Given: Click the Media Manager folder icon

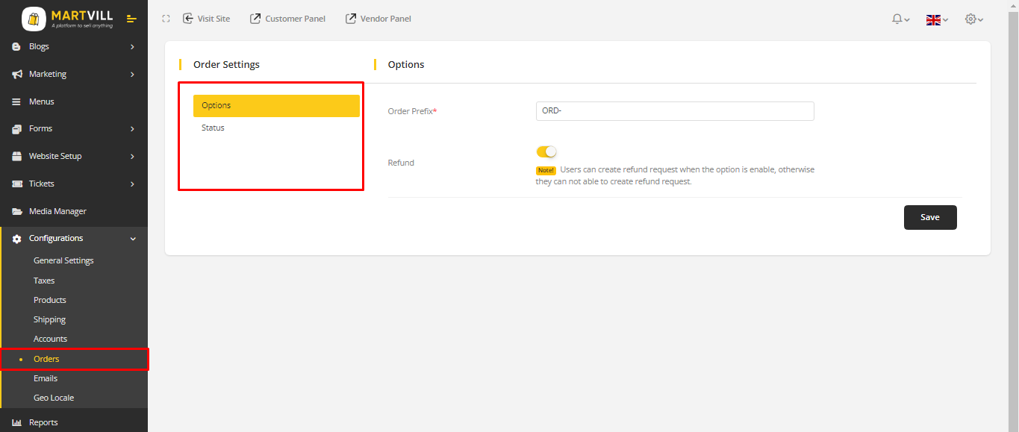Looking at the screenshot, I should [16, 211].
